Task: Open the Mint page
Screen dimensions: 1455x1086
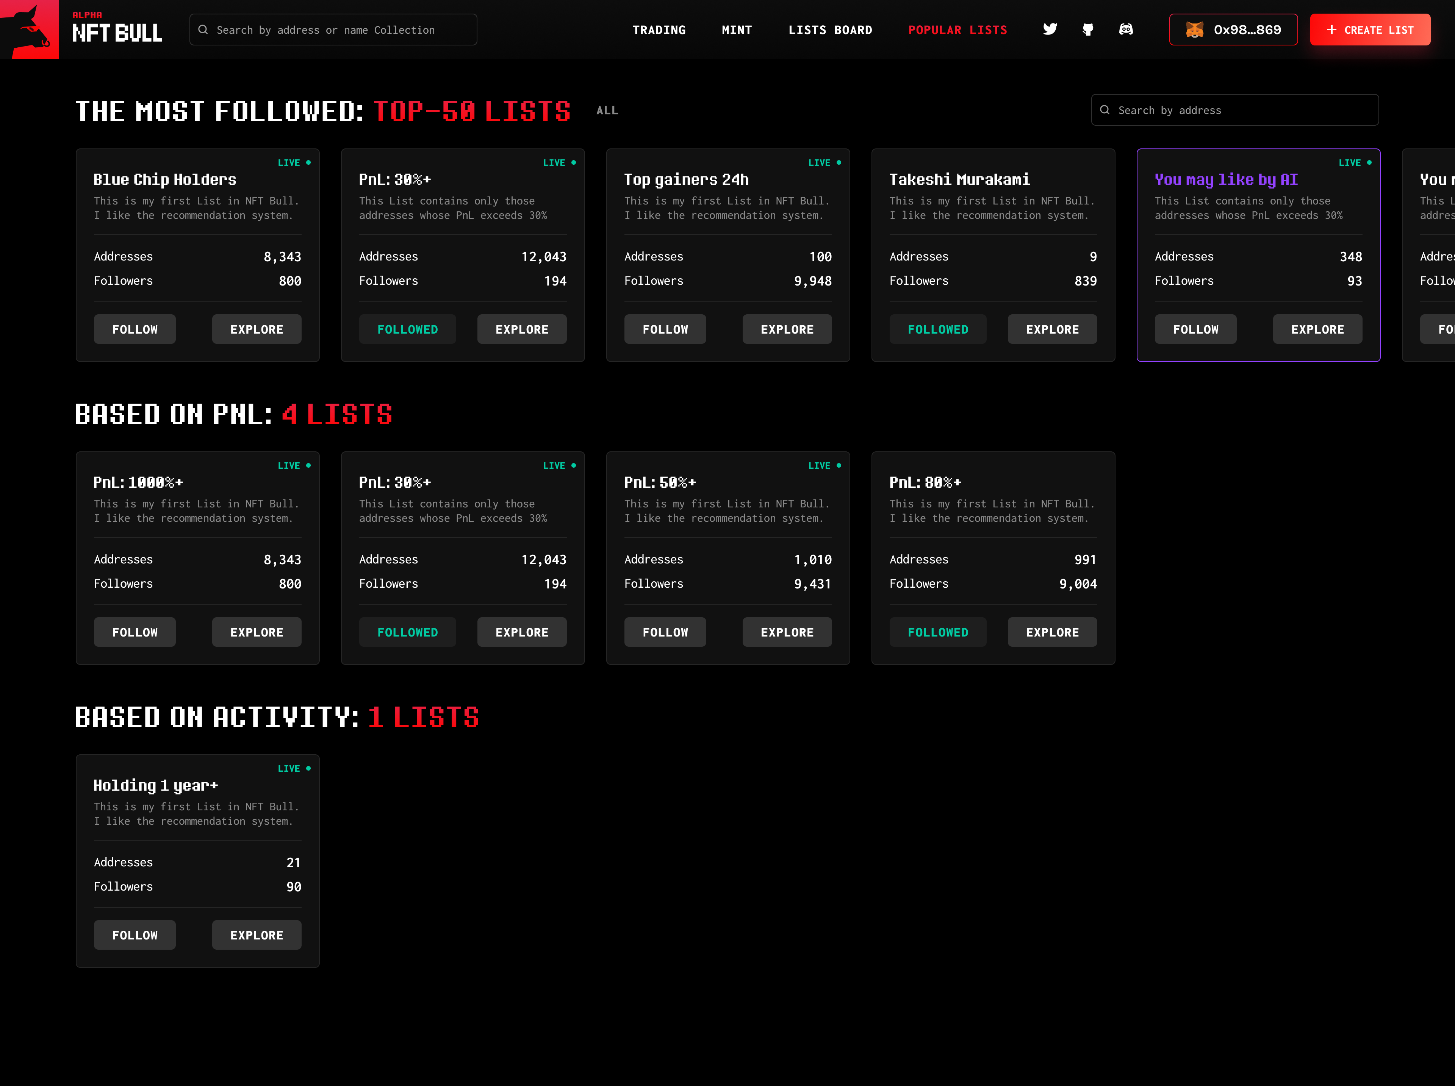Action: (x=737, y=30)
